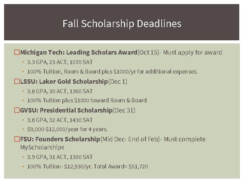Select the 3.8 GPA, 32 ACT, 1430 SAT line
244x183 pixels.
60,120
